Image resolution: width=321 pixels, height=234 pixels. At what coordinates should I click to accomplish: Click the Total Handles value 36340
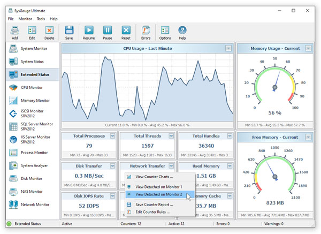point(206,146)
